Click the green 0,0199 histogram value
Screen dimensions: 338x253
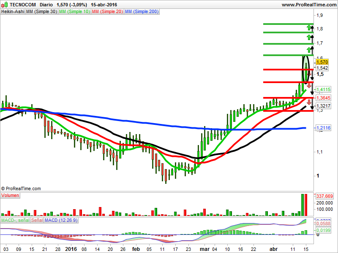(x=323, y=230)
